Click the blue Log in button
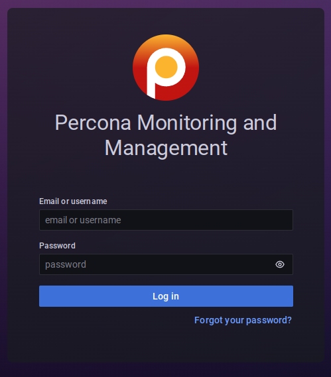Screen dimensions: 331x377 pyautogui.click(x=166, y=296)
